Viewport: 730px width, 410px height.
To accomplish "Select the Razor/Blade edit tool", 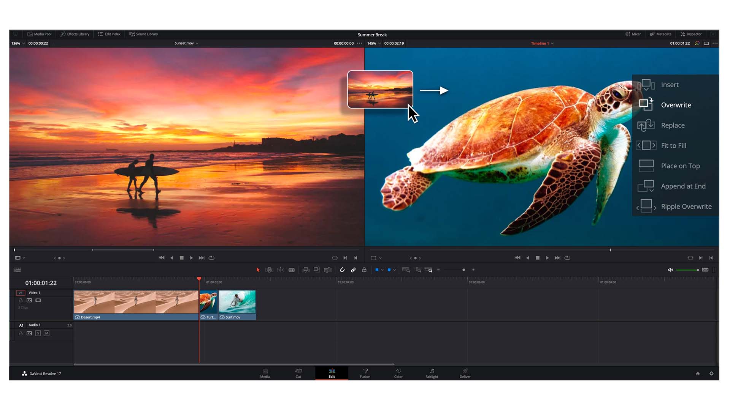I will click(291, 270).
